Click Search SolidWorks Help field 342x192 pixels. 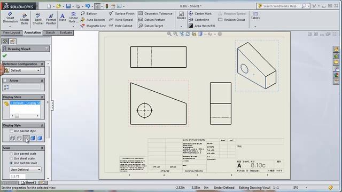click(280, 6)
